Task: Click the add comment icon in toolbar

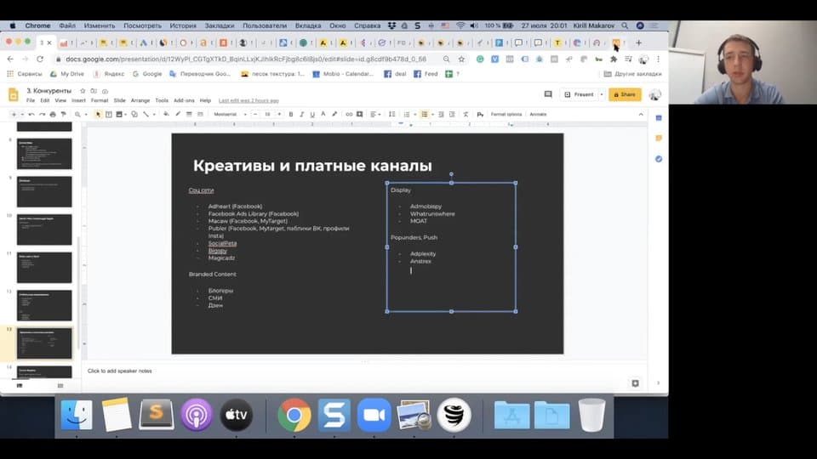Action: [359, 115]
